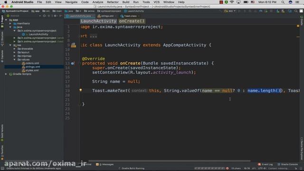The width and height of the screenshot is (304, 171).
Task: Expand the drawable folder
Action: (x=14, y=48)
